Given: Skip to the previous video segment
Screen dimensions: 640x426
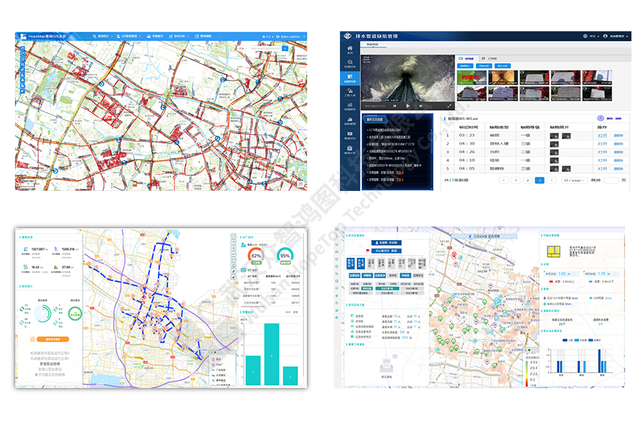Looking at the screenshot, I should 395,106.
